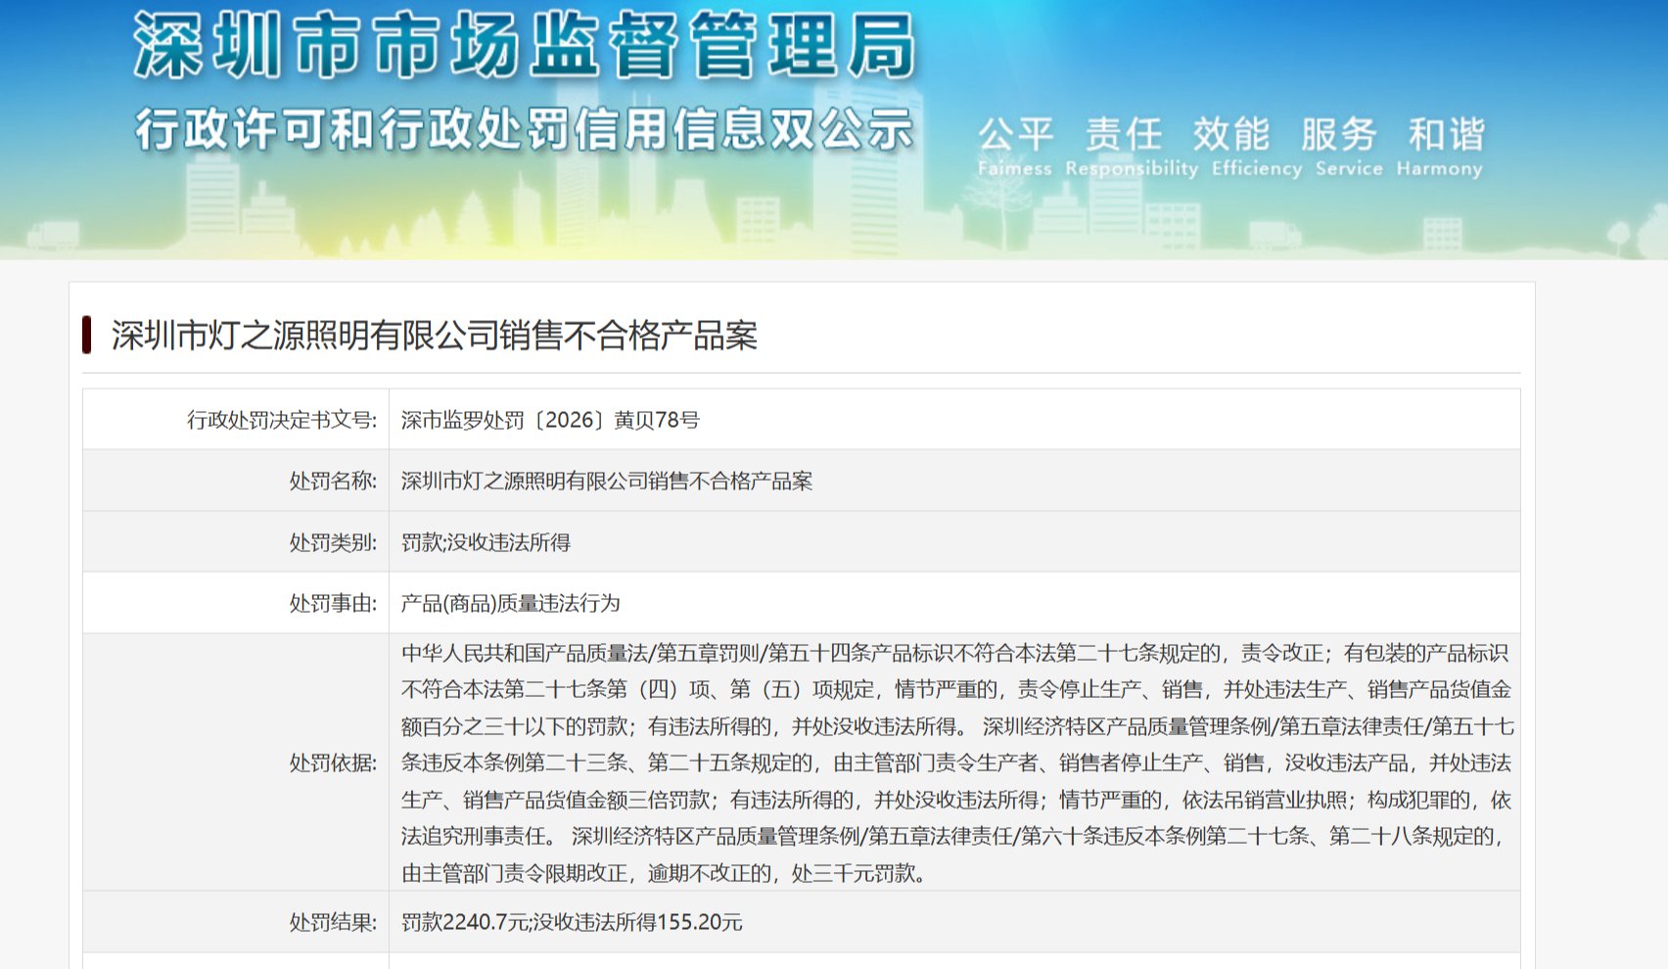Click the page heading 深圳市灯之源照明有限公司销售不合格产品案

435,336
